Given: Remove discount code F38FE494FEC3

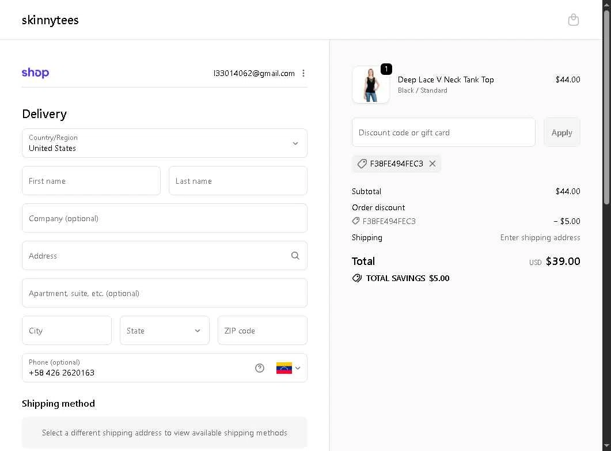Looking at the screenshot, I should 432,164.
